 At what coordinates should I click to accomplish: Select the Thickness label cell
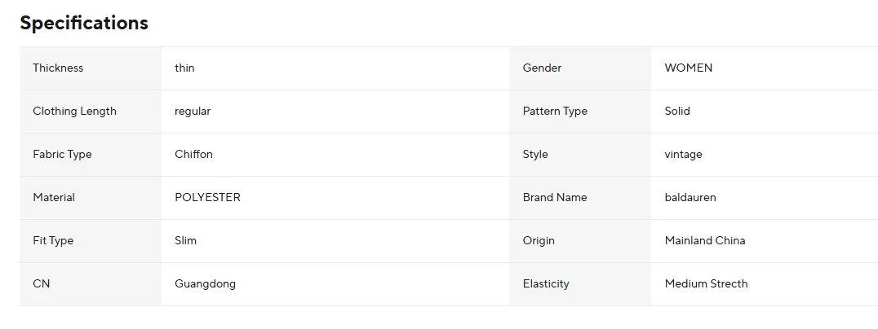point(91,68)
